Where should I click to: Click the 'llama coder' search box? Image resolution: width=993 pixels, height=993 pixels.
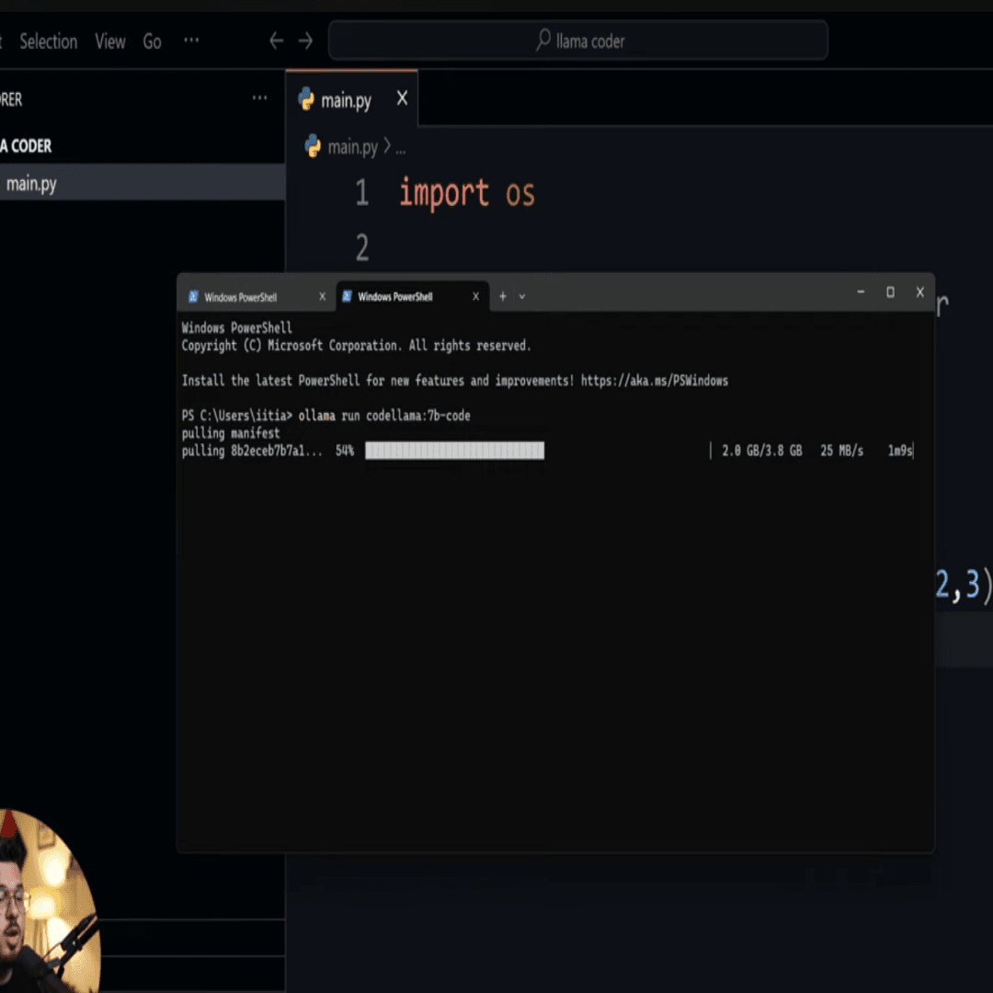[x=578, y=41]
